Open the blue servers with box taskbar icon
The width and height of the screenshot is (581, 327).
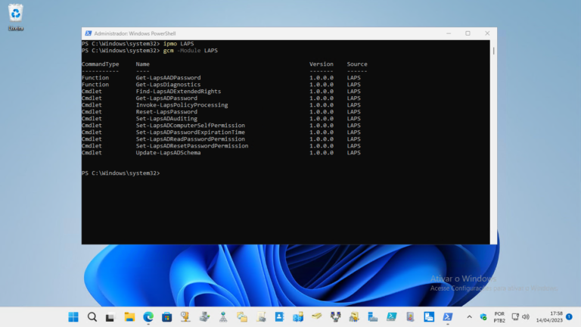pos(298,317)
